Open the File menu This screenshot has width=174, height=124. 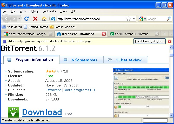pos(5,11)
